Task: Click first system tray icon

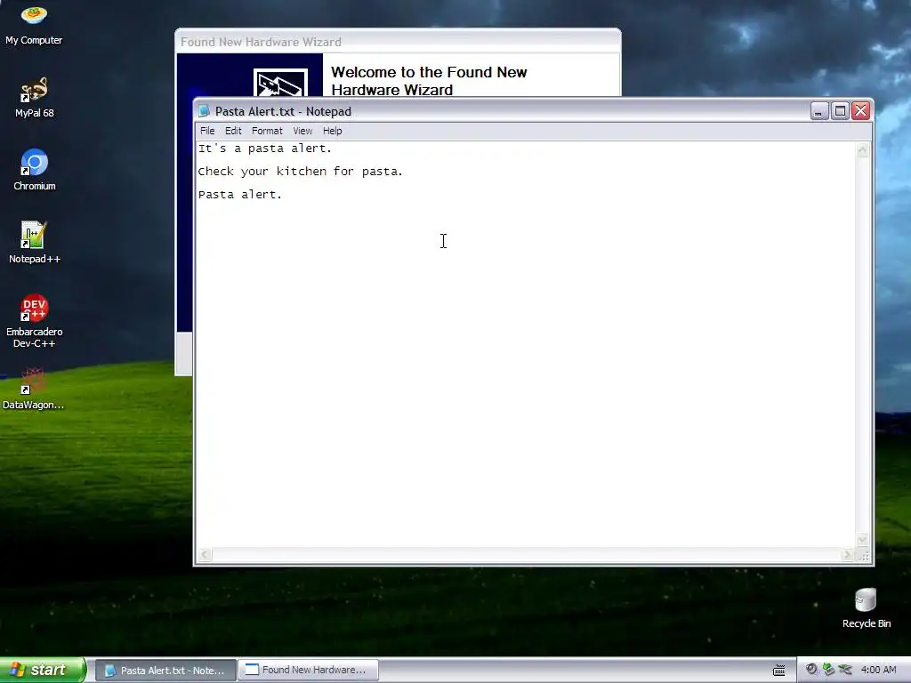Action: (811, 670)
